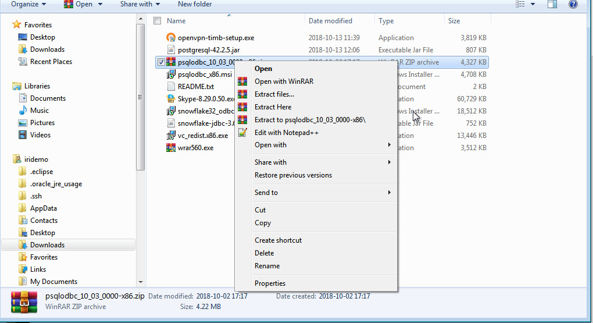Click the snowflake-jdbc jar file icon
The height and width of the screenshot is (323, 593).
point(171,123)
